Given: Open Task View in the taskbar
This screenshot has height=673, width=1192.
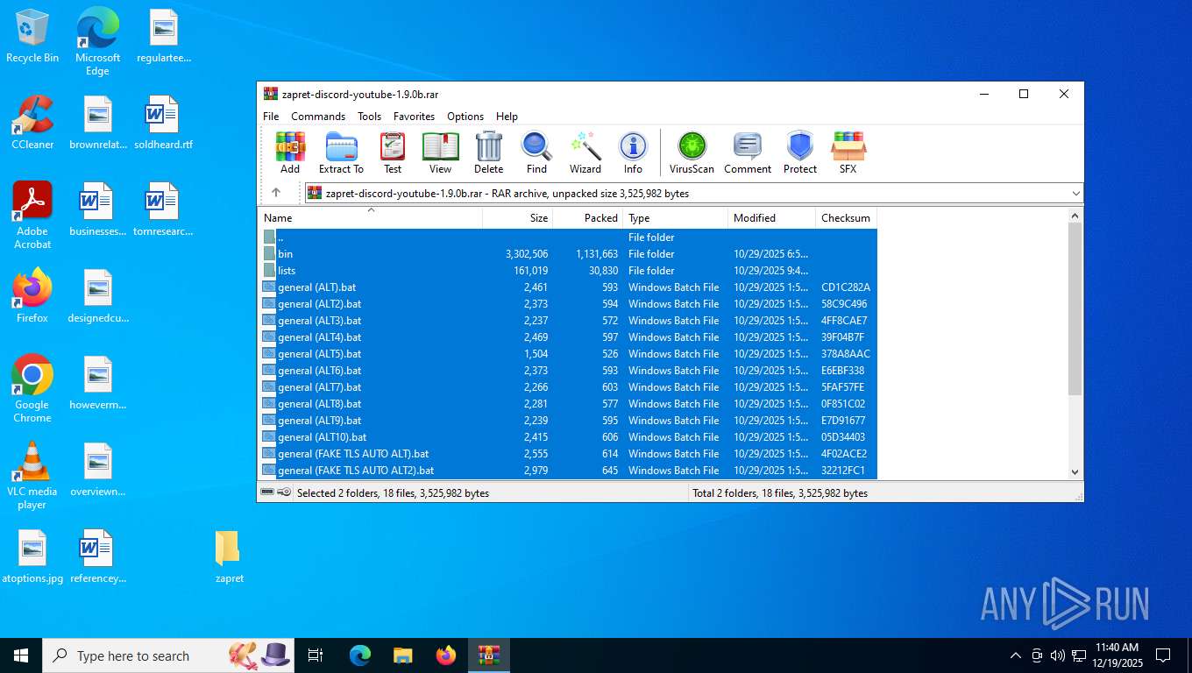Looking at the screenshot, I should pyautogui.click(x=316, y=655).
